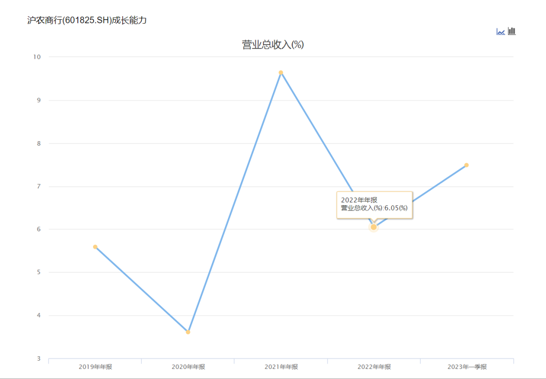Viewport: 546px width, 379px height.
Task: Select the highlighted 2022年年报 data point
Action: [x=374, y=227]
